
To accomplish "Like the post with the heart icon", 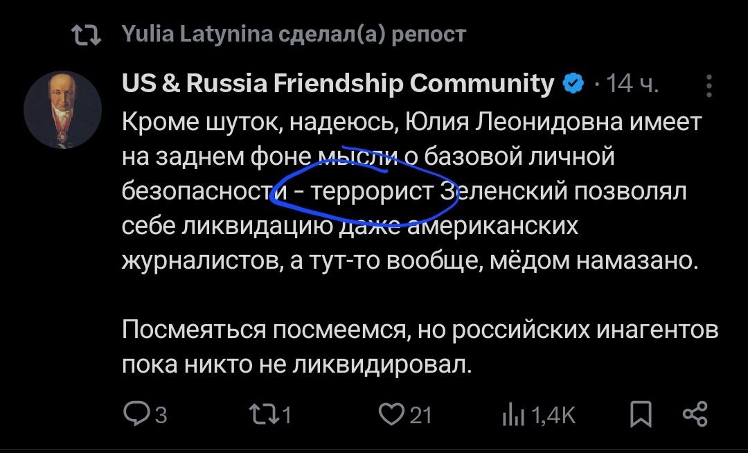I will [392, 414].
